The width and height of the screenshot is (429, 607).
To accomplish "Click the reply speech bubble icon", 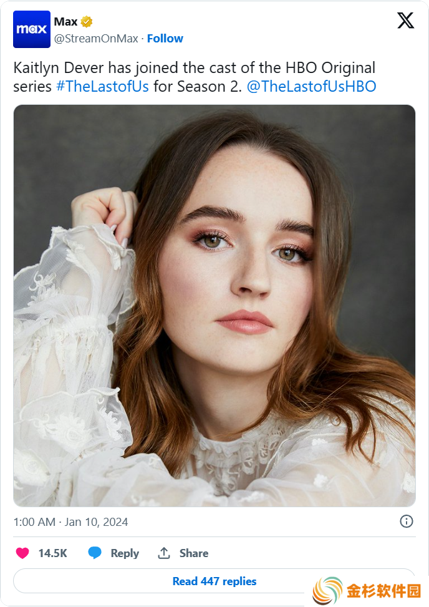I will point(95,553).
